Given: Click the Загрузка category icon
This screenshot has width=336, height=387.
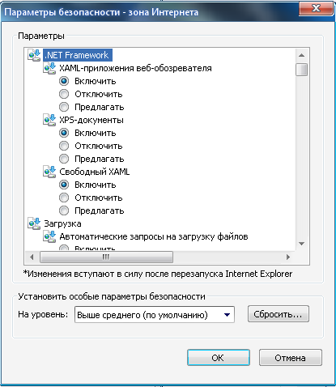Looking at the screenshot, I should [34, 223].
